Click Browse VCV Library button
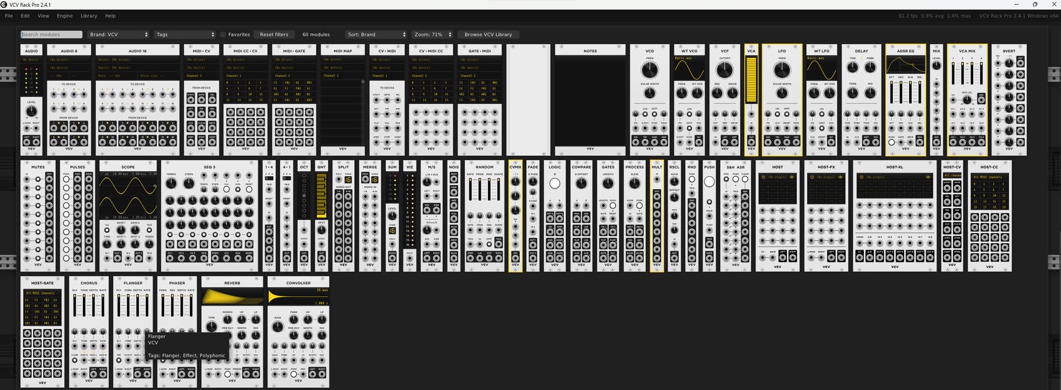1061x390 pixels. [x=488, y=34]
